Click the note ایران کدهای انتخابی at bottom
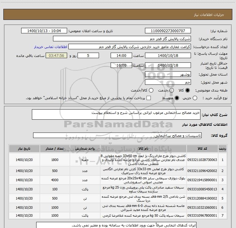 point(134,225)
